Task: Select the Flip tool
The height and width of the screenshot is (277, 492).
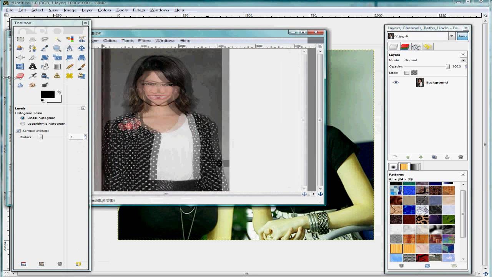Action: click(20, 67)
